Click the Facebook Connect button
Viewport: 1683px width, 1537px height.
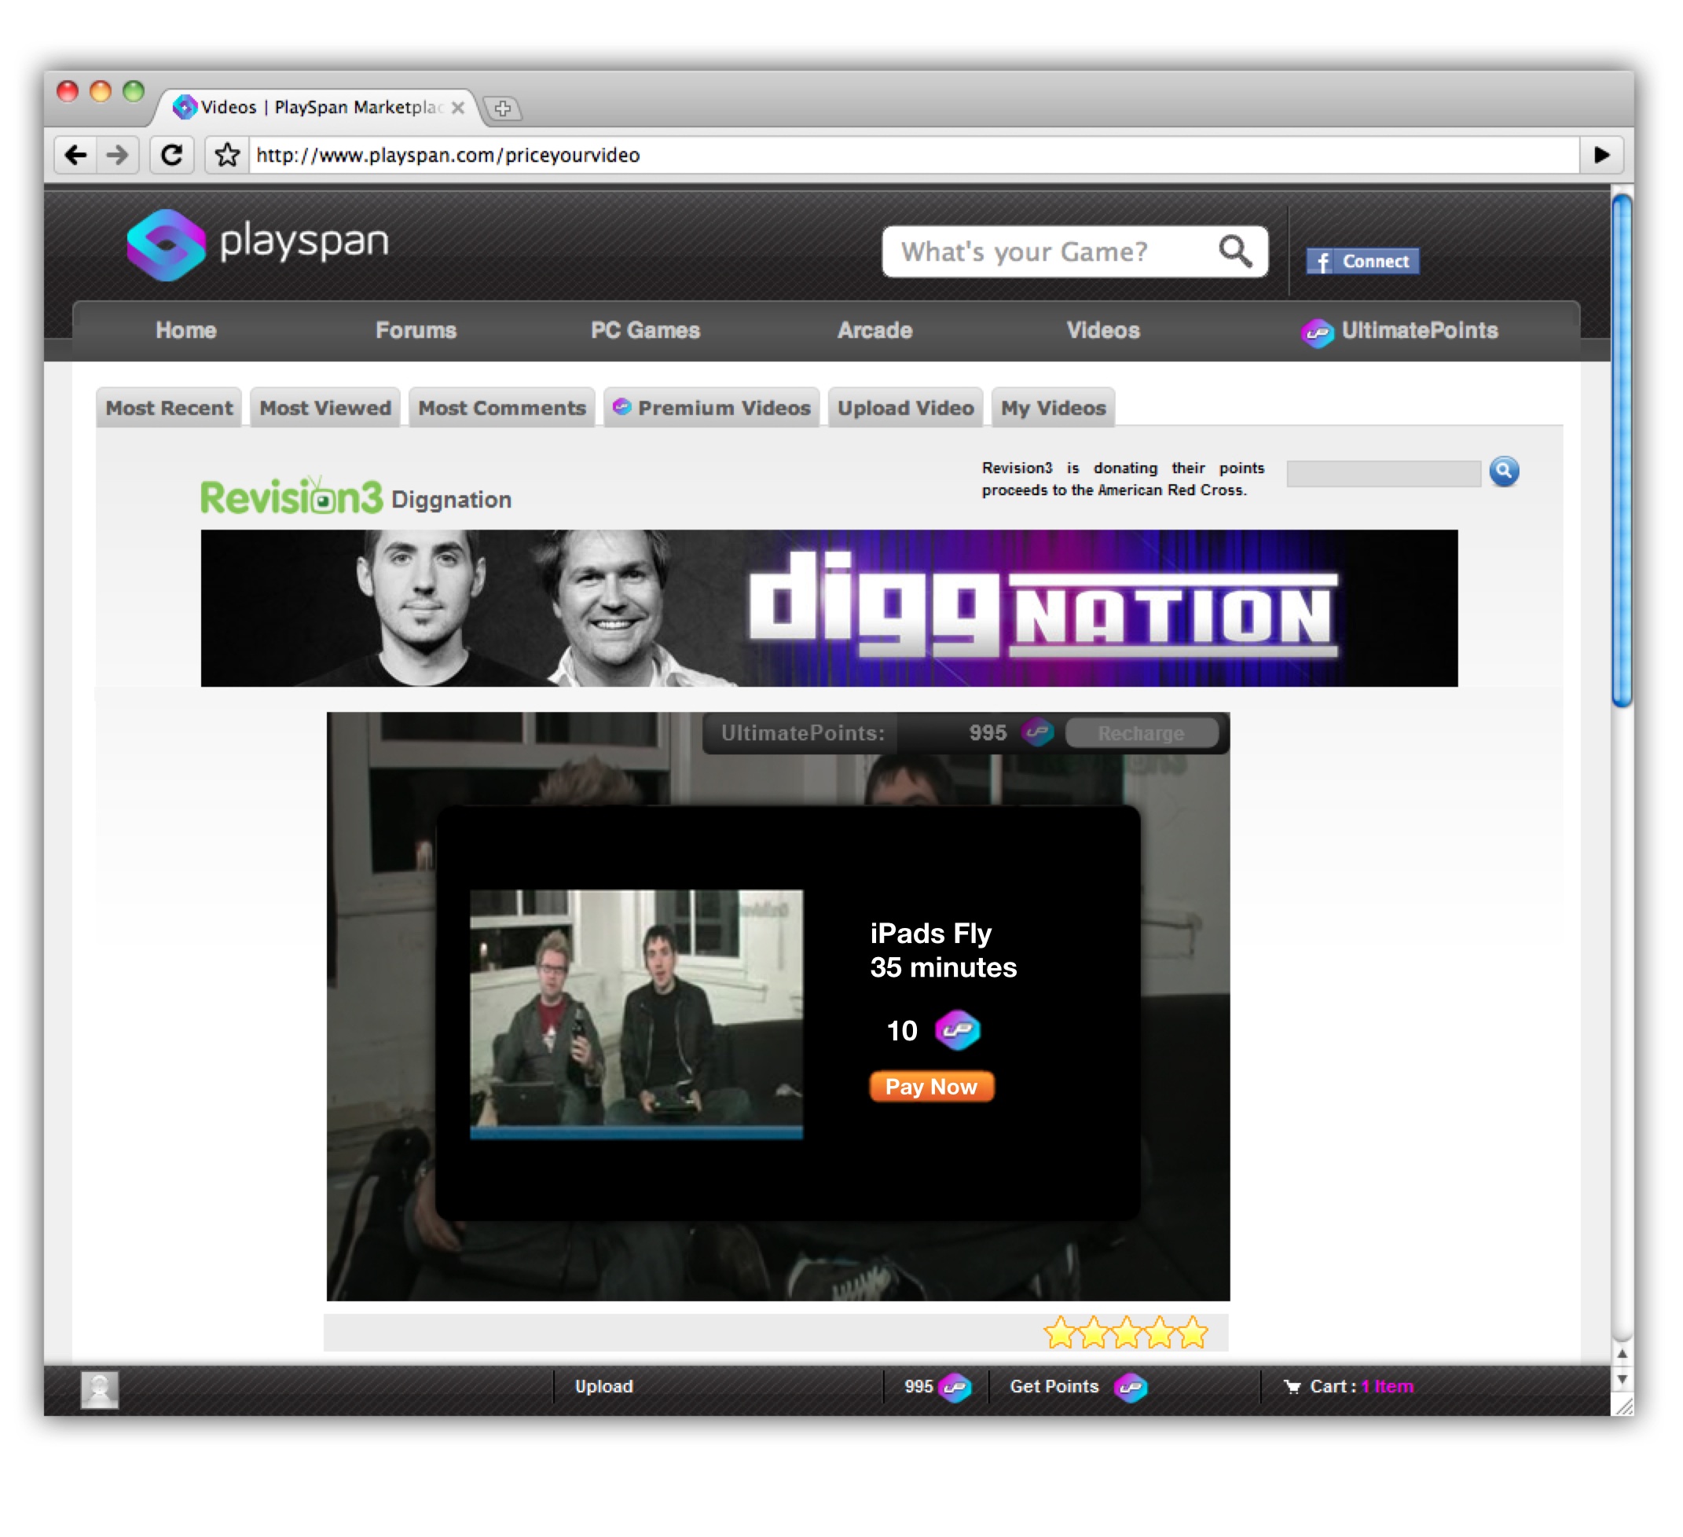click(x=1362, y=262)
